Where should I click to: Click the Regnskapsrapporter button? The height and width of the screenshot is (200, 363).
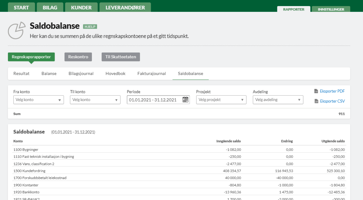[31, 57]
